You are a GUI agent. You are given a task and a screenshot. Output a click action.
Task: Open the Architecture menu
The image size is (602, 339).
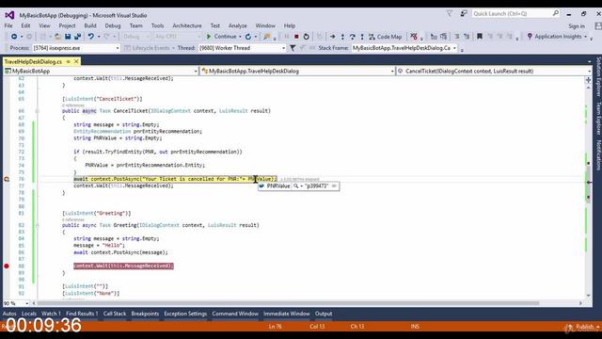187,25
